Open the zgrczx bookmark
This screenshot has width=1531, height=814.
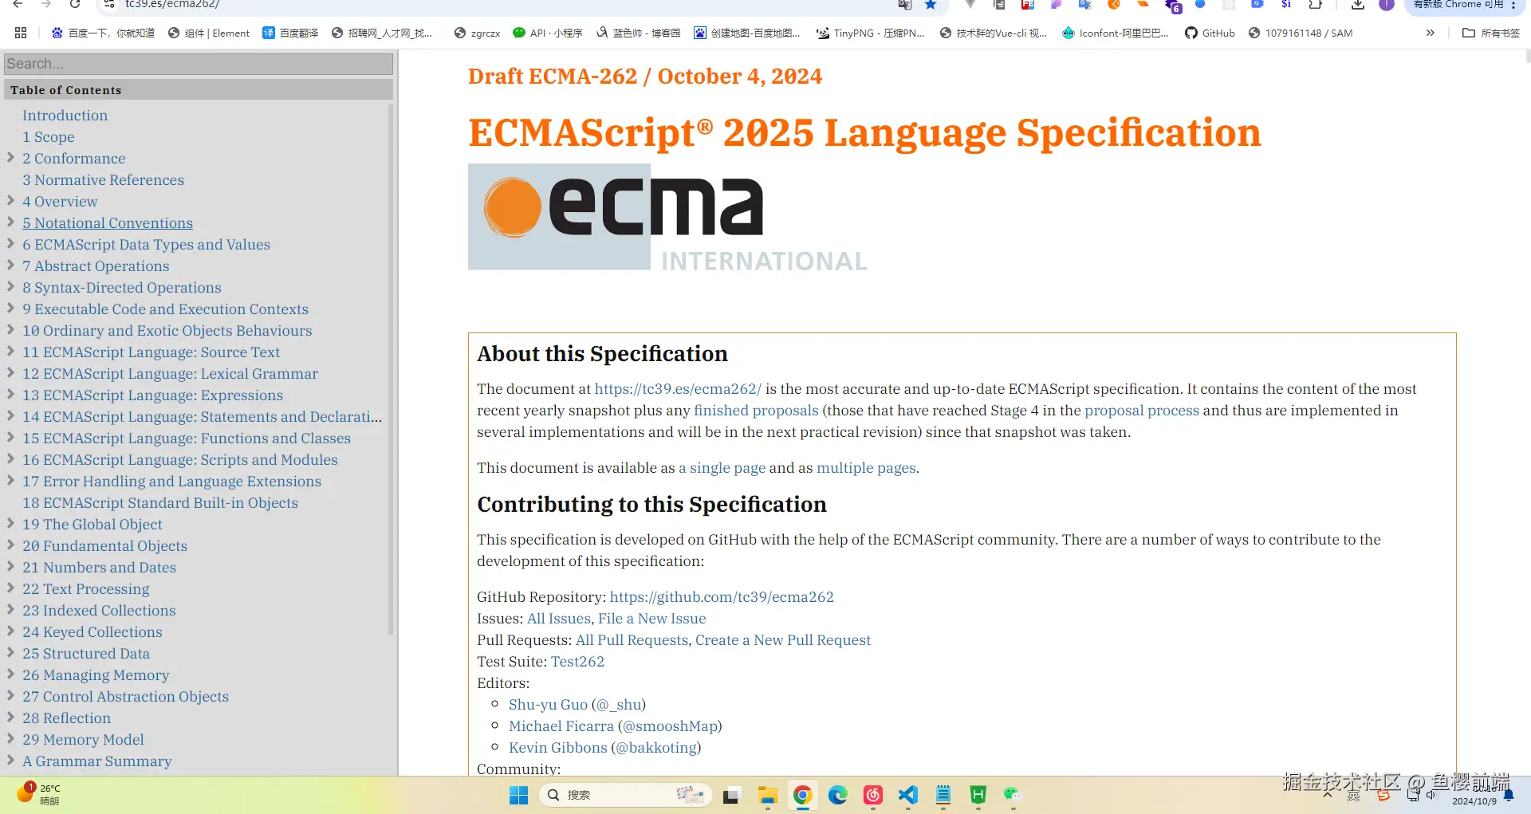click(477, 33)
